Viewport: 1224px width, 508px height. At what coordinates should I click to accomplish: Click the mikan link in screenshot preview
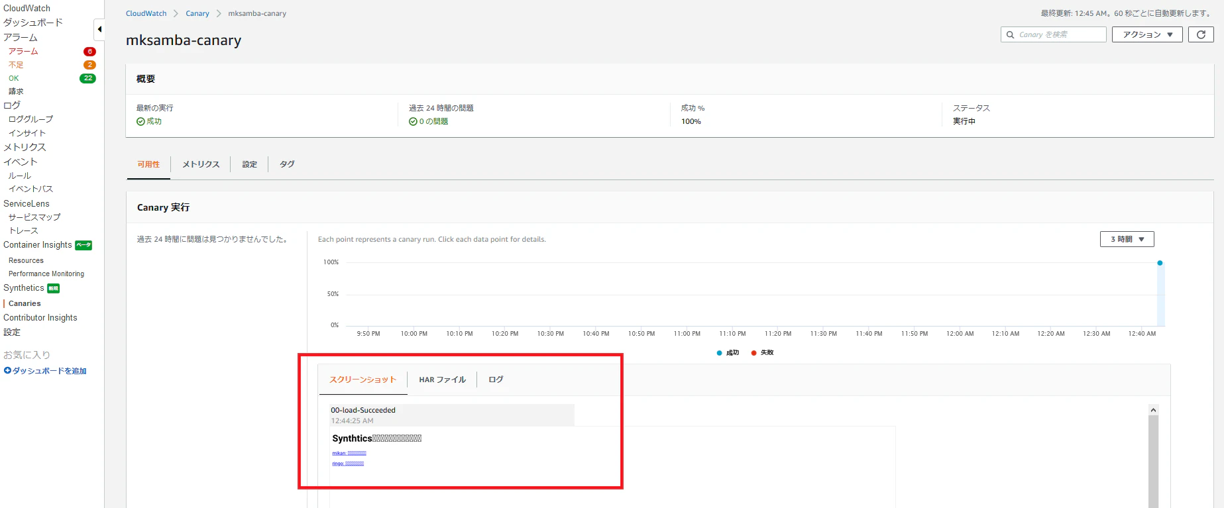pyautogui.click(x=349, y=453)
